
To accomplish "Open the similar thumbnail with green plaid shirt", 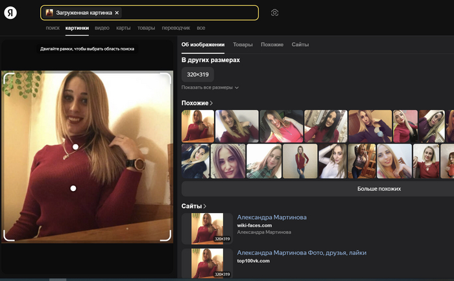I will pos(264,161).
